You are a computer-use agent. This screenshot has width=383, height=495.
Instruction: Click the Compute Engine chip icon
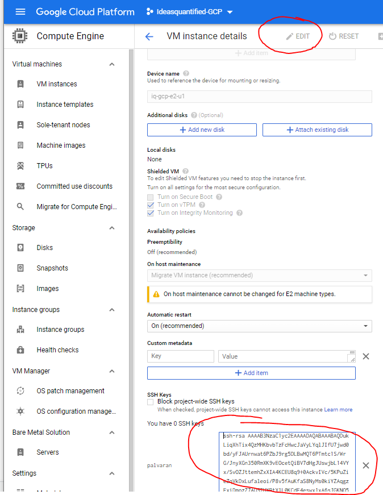[20, 36]
